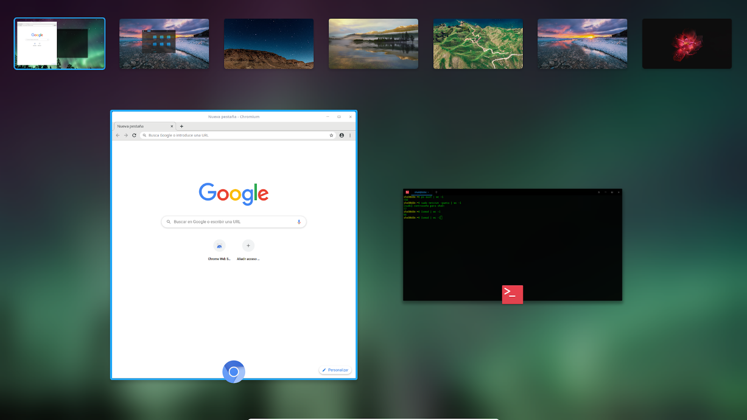Close the terminal window
This screenshot has width=747, height=420.
(619, 192)
